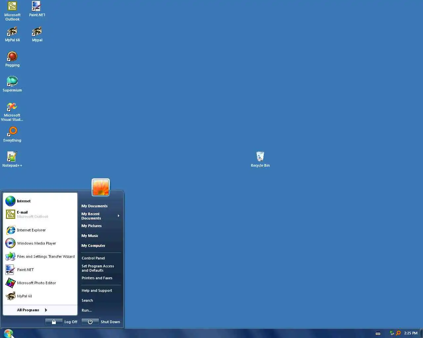Viewport: 423px width, 338px height.
Task: Open Control Panel
Action: [x=100, y=258]
